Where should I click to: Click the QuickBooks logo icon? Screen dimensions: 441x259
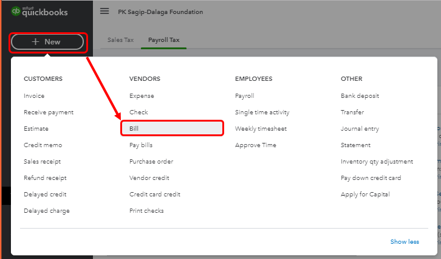click(x=16, y=12)
